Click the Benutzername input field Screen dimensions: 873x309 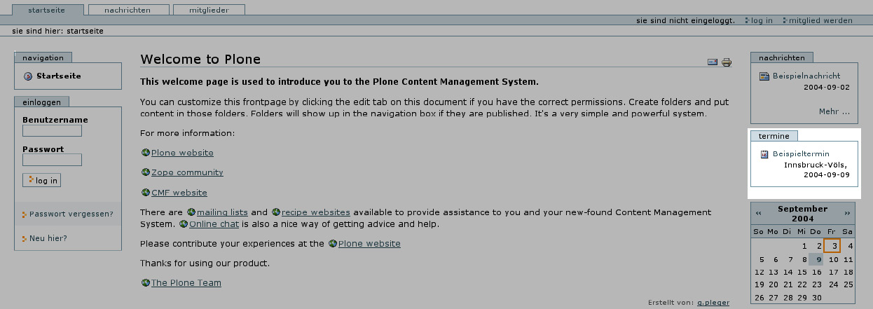pyautogui.click(x=52, y=130)
